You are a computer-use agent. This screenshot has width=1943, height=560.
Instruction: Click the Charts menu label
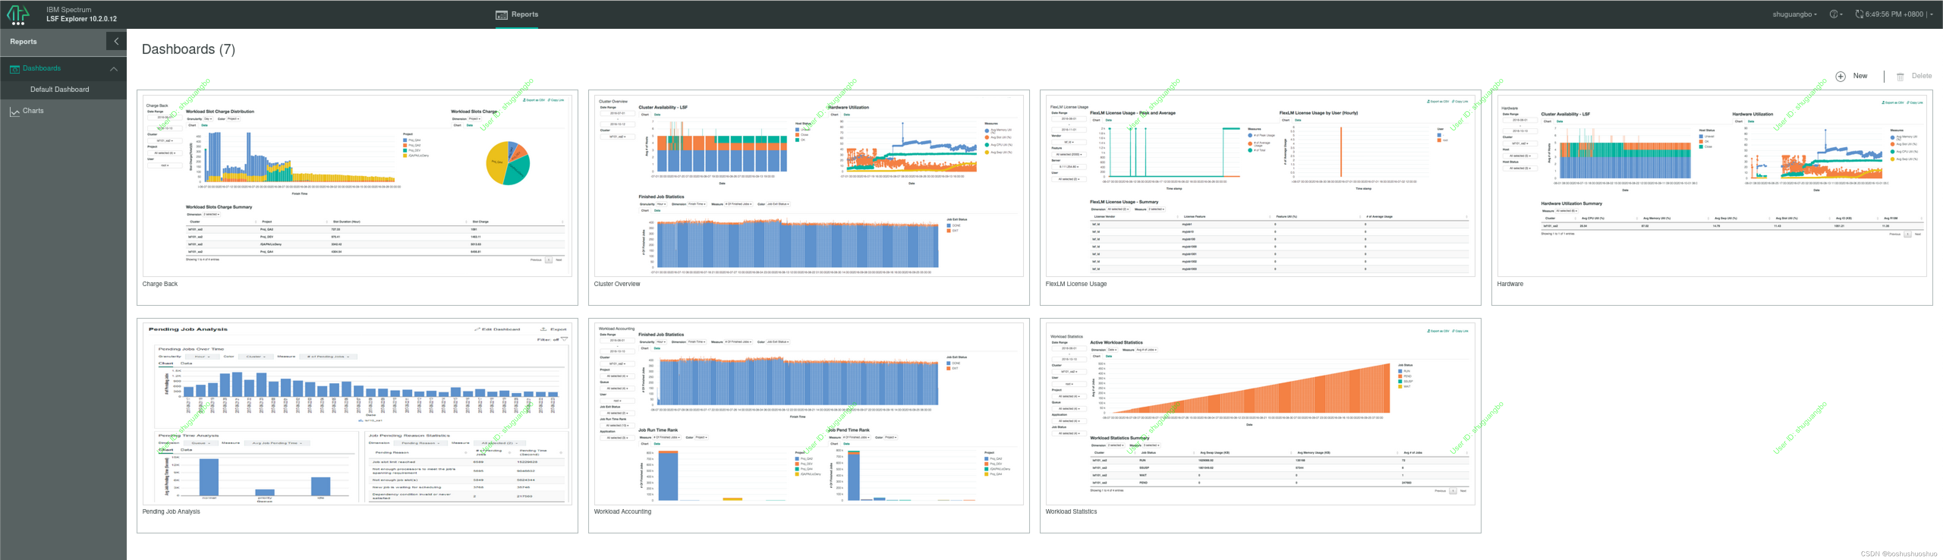point(33,111)
